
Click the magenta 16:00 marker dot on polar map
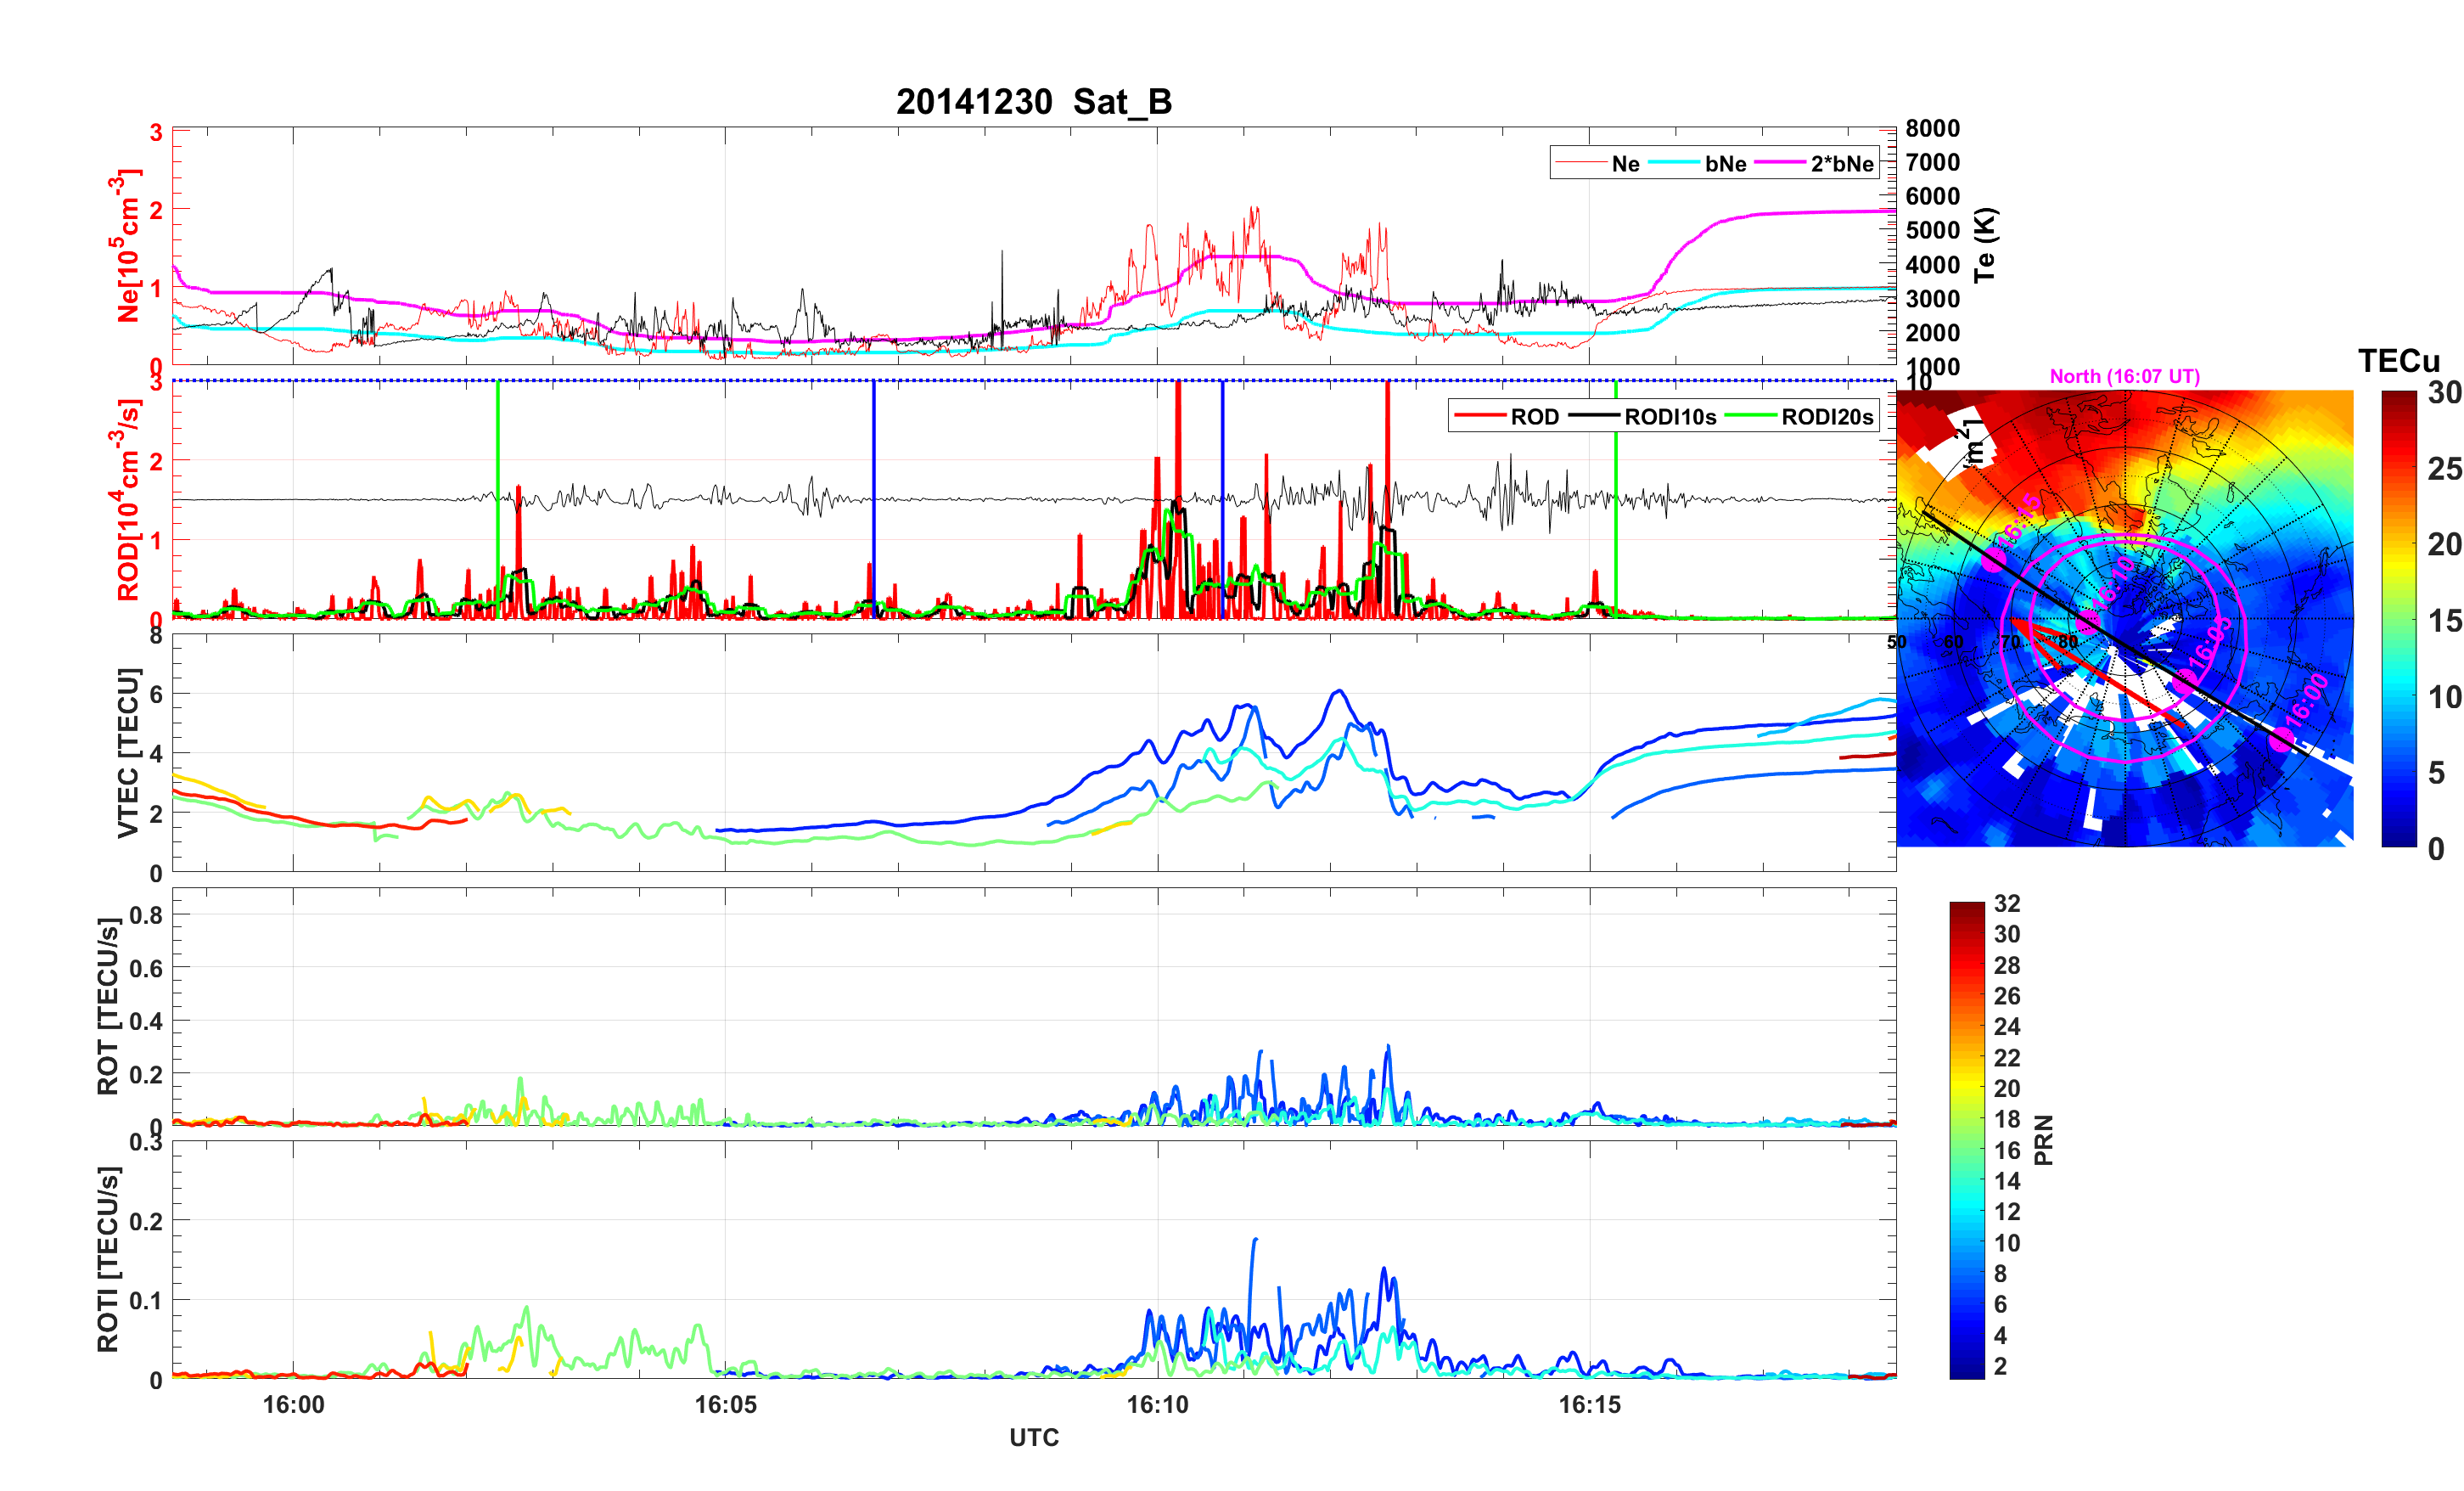click(2281, 740)
